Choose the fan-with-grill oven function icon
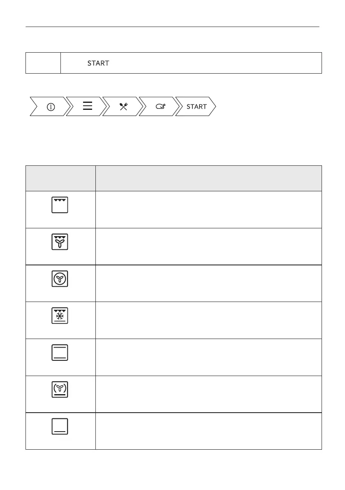Screen dimensions: 345x490 click(60, 242)
